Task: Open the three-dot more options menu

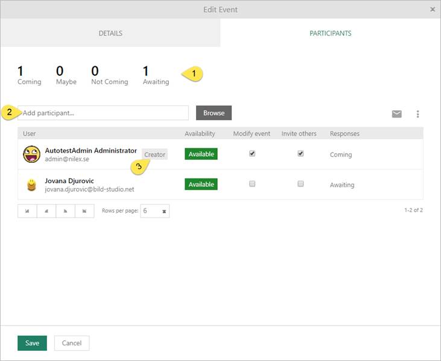Action: (417, 114)
